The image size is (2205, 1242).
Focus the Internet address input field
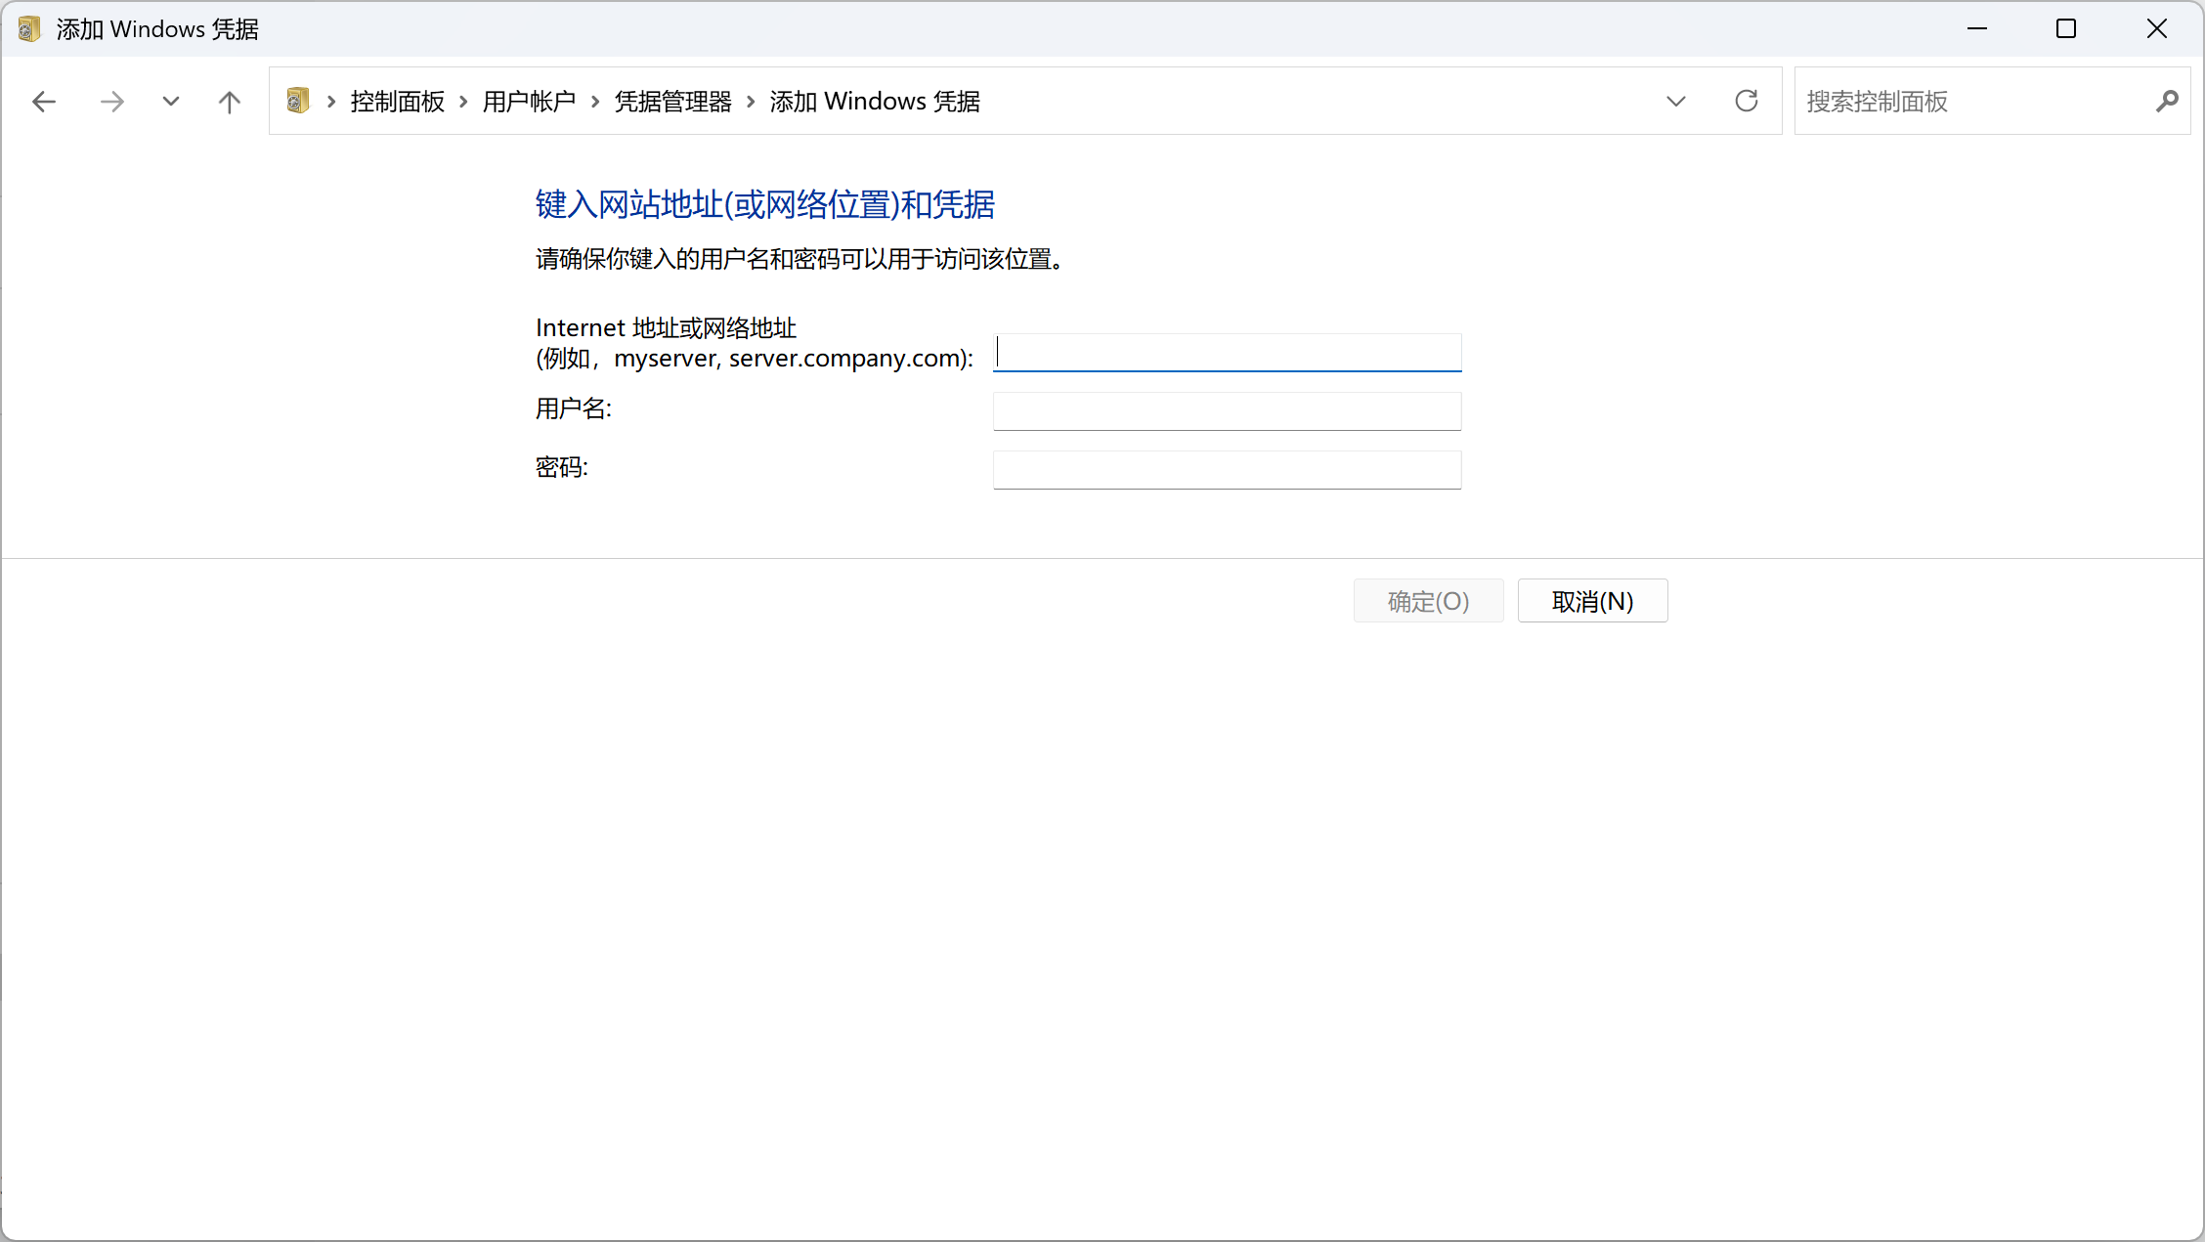tap(1227, 353)
